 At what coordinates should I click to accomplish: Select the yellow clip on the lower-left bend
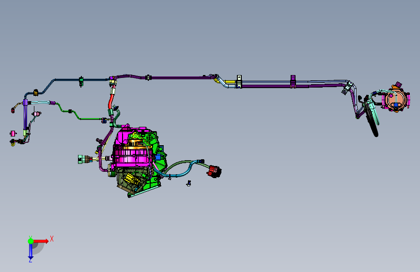[x=36, y=93]
